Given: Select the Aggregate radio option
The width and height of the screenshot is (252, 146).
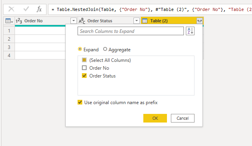Looking at the screenshot, I should click(x=105, y=49).
